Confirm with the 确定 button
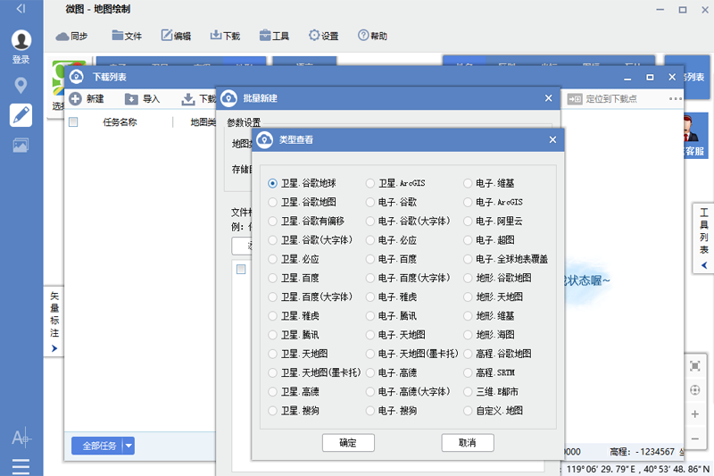Viewport: 714px width, 476px height. tap(348, 443)
